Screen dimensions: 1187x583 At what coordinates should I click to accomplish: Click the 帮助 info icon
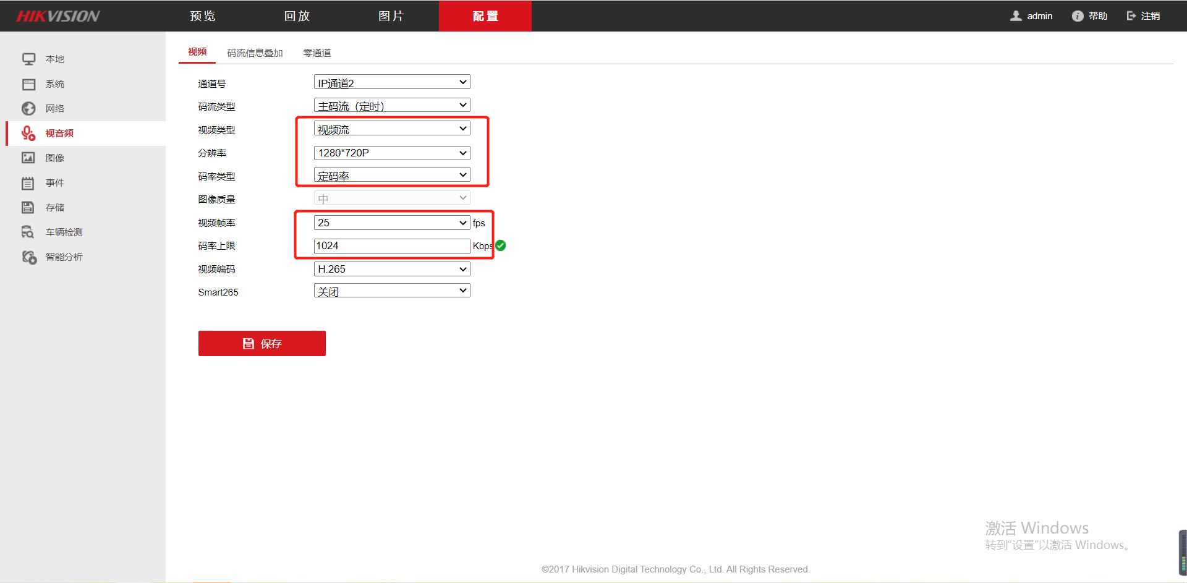pos(1078,16)
